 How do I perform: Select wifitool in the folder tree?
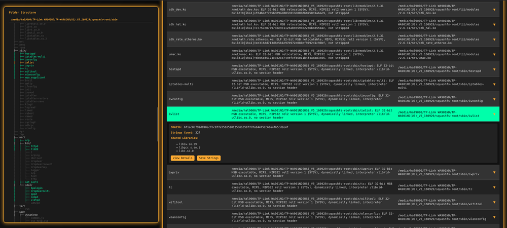coord(31,72)
